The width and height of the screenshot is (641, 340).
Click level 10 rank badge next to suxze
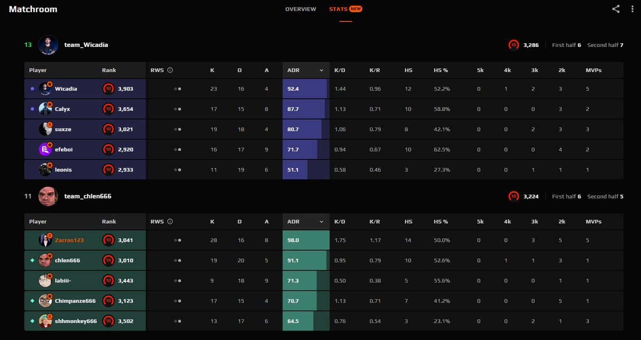pos(108,129)
